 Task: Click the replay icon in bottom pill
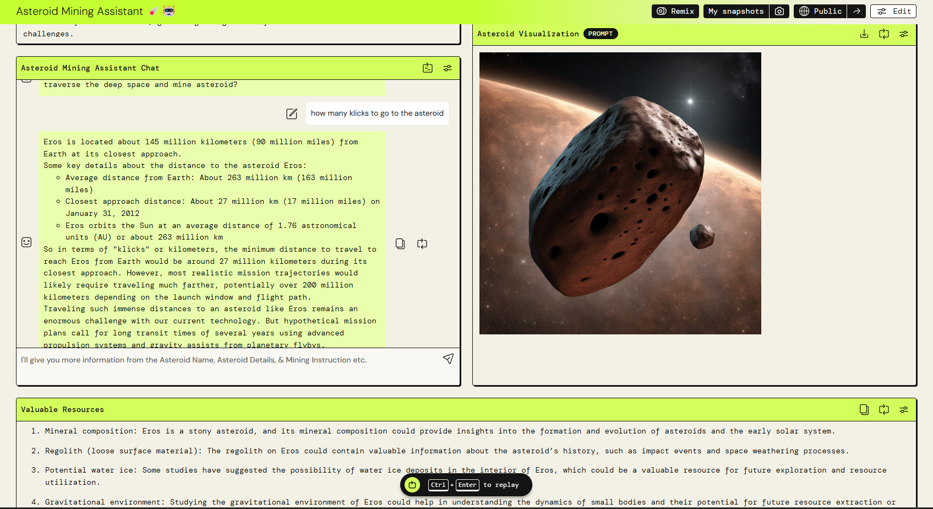pos(412,485)
